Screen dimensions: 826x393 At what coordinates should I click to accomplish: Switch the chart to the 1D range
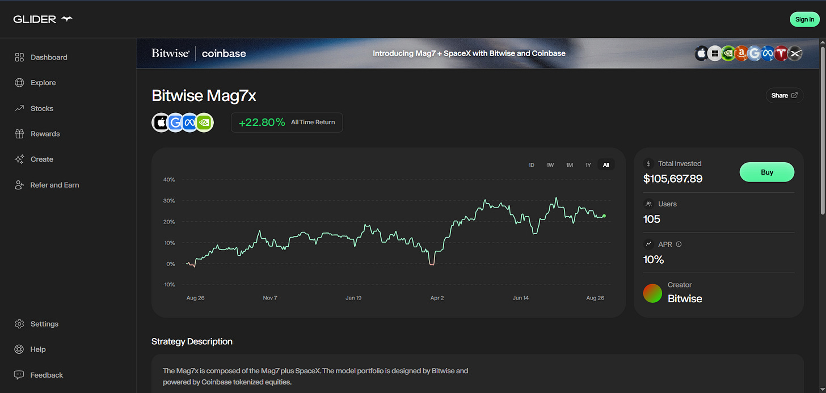[x=532, y=165]
